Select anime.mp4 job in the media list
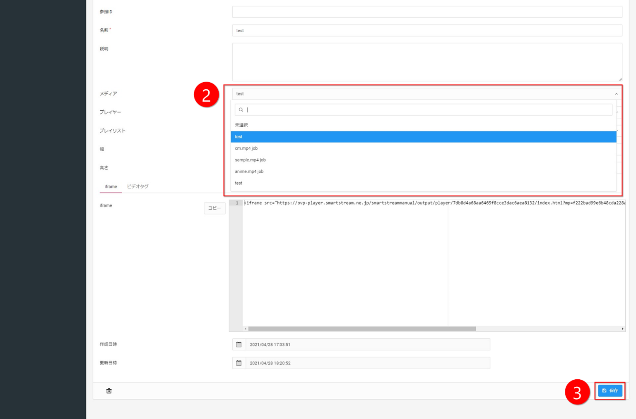 pyautogui.click(x=249, y=171)
